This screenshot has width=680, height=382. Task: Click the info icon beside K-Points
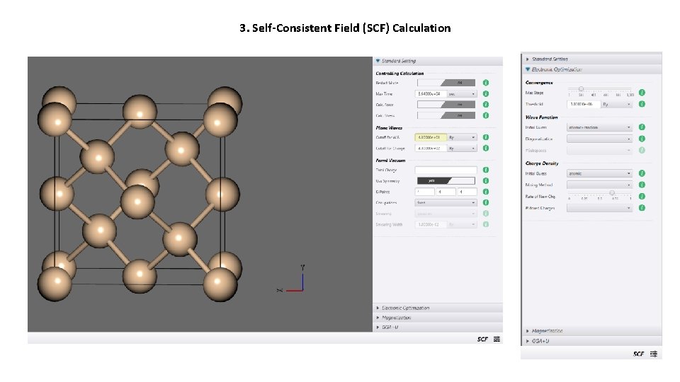tap(486, 192)
